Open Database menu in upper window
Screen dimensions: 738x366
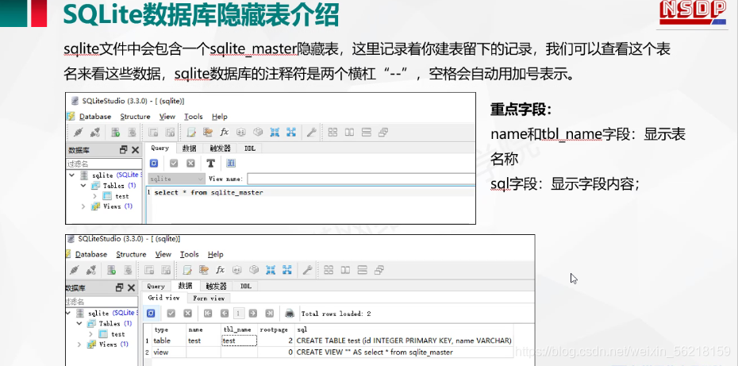click(x=95, y=117)
